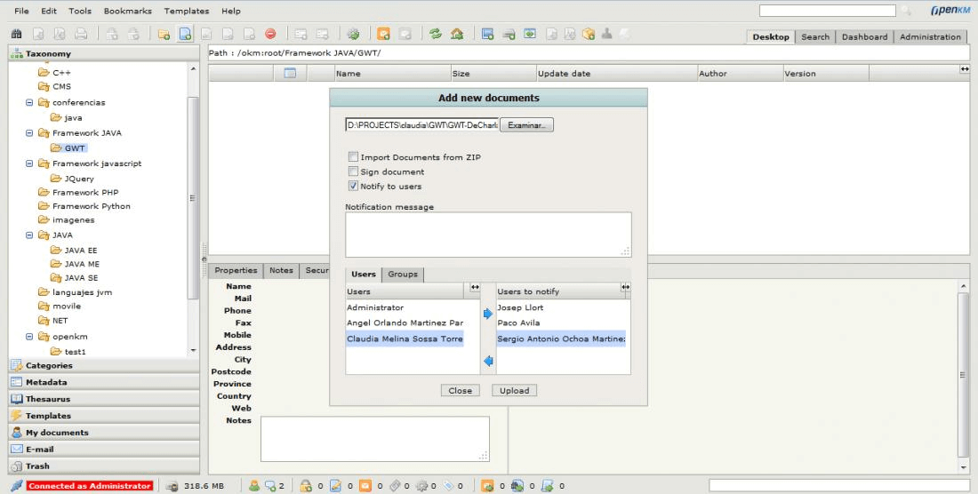This screenshot has width=978, height=494.
Task: Click the Examinar browse button
Action: point(526,125)
